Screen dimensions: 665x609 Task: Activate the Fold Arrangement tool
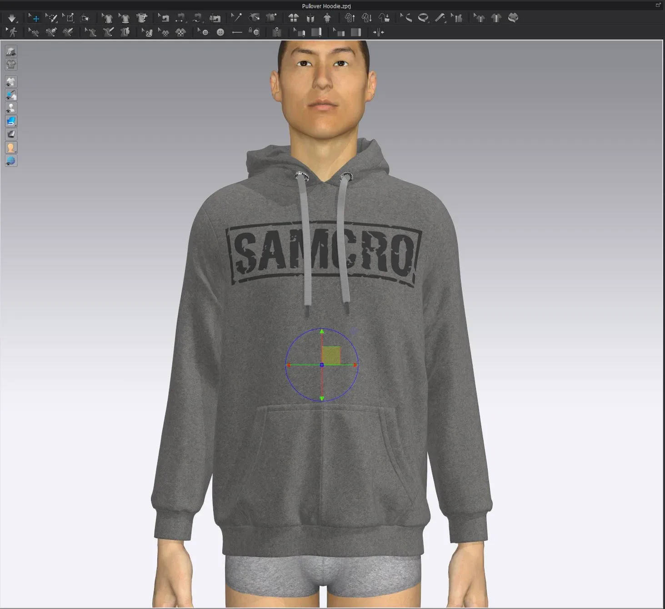pos(85,18)
